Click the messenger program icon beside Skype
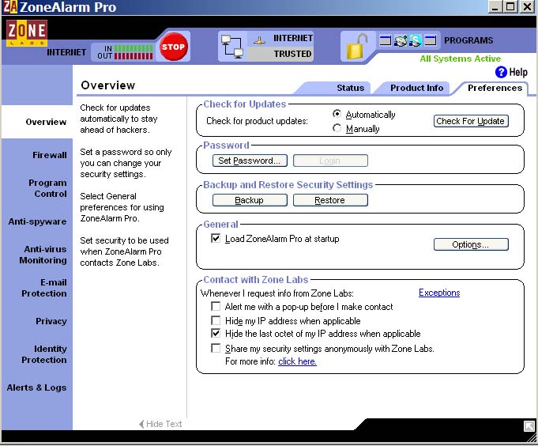 [401, 40]
